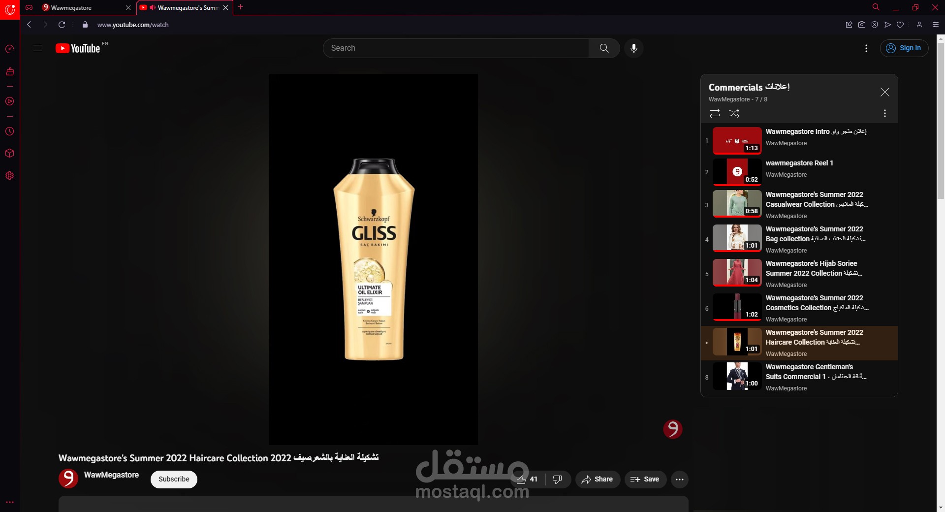The width and height of the screenshot is (945, 512).
Task: Go forward in browser history
Action: tap(45, 25)
